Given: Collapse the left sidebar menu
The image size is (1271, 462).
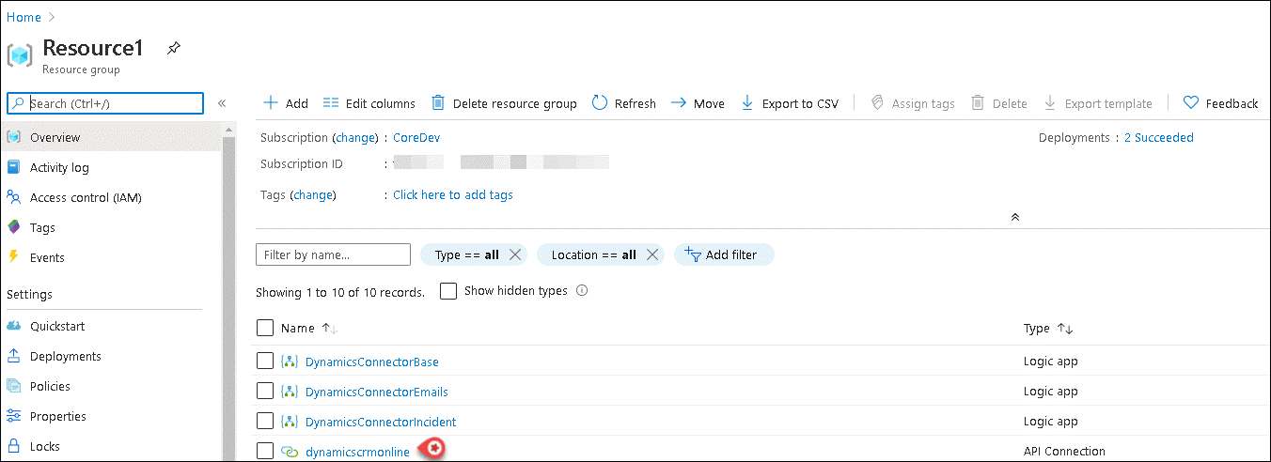Looking at the screenshot, I should (222, 103).
